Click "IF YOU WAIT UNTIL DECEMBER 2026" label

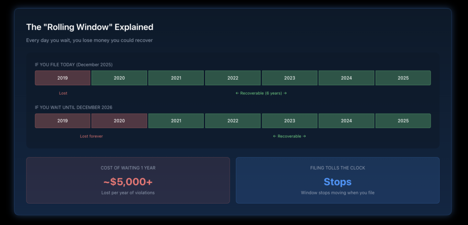pyautogui.click(x=74, y=107)
